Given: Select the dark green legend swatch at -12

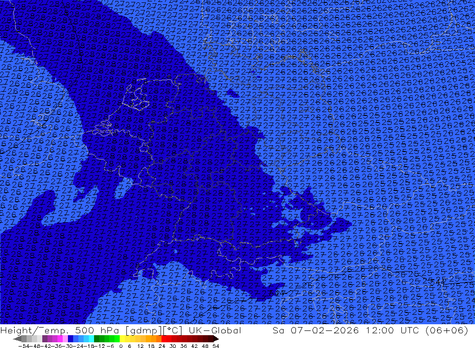Looking at the screenshot, I should pos(96,339).
